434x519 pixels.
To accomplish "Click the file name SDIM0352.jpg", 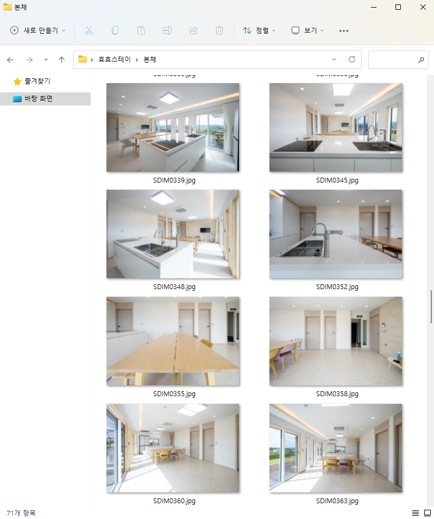I will [x=337, y=287].
